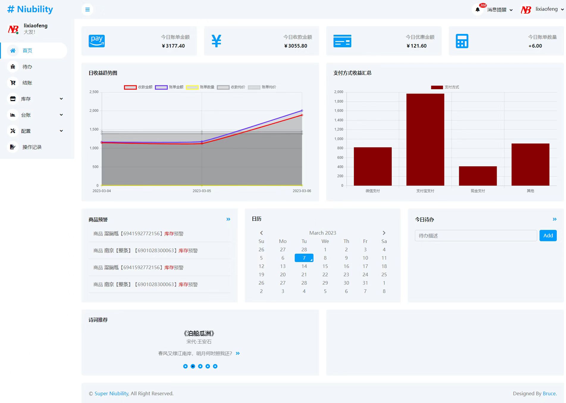Open the 库存 menu item
The image size is (566, 403).
[34, 99]
